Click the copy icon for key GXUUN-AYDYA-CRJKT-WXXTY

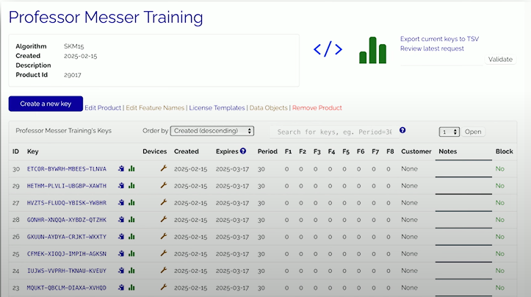point(121,236)
